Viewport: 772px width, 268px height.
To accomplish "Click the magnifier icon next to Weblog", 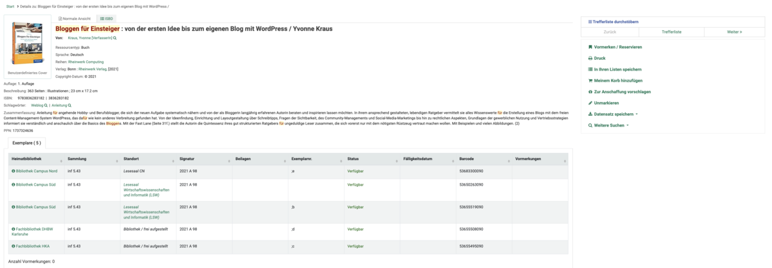I will (x=46, y=105).
